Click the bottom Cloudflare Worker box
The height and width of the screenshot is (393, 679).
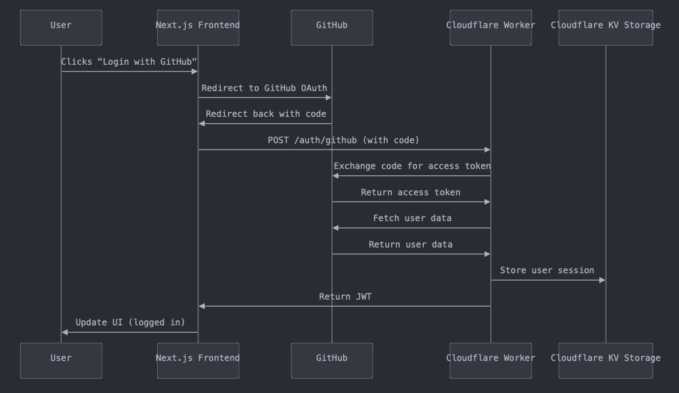coord(490,360)
